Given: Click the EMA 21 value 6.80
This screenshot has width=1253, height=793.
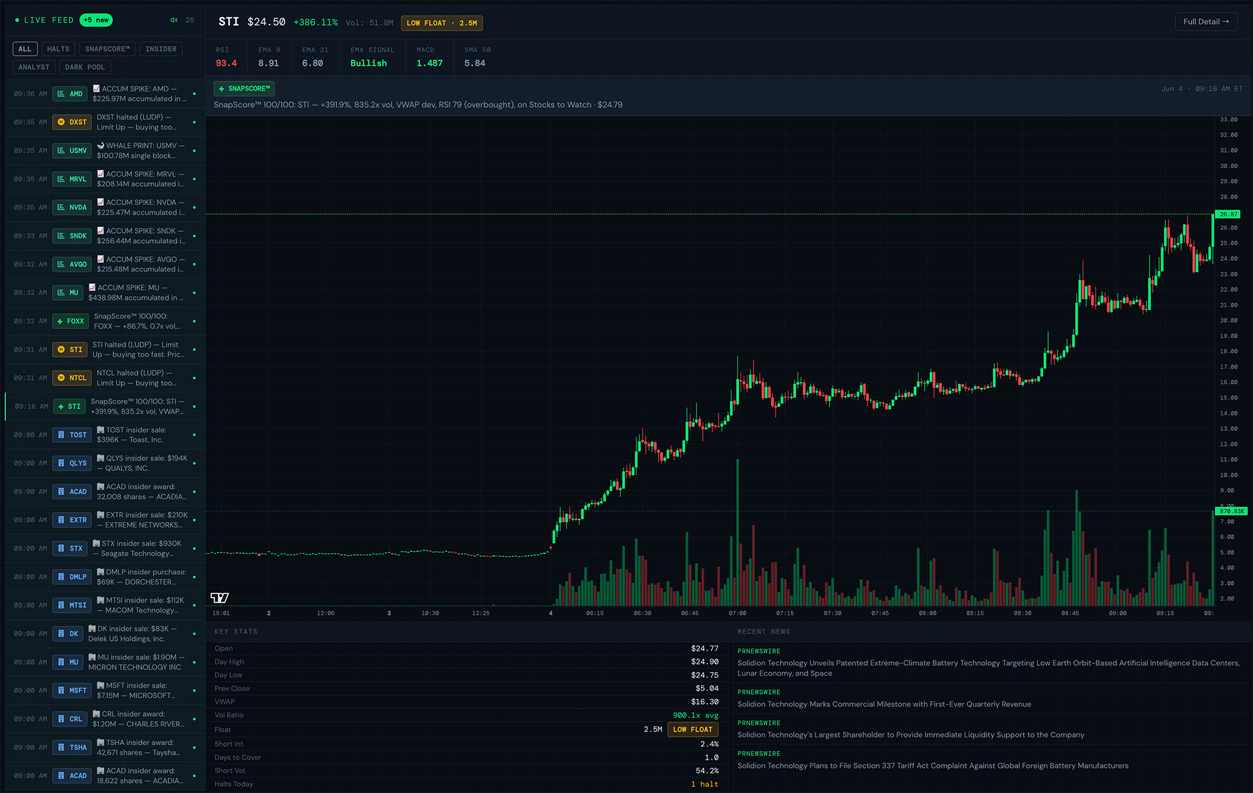Looking at the screenshot, I should 313,63.
